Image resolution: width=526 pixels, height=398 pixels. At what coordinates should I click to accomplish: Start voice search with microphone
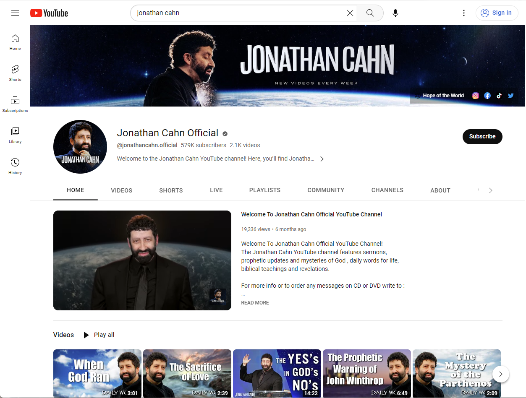point(395,13)
